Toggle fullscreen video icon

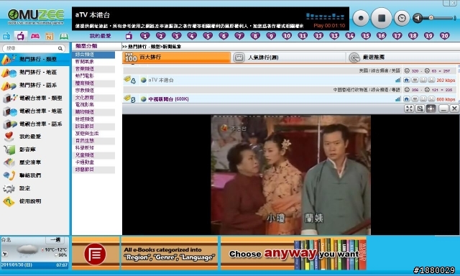(x=409, y=109)
